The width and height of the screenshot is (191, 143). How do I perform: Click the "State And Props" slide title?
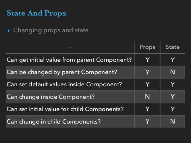(x=36, y=13)
